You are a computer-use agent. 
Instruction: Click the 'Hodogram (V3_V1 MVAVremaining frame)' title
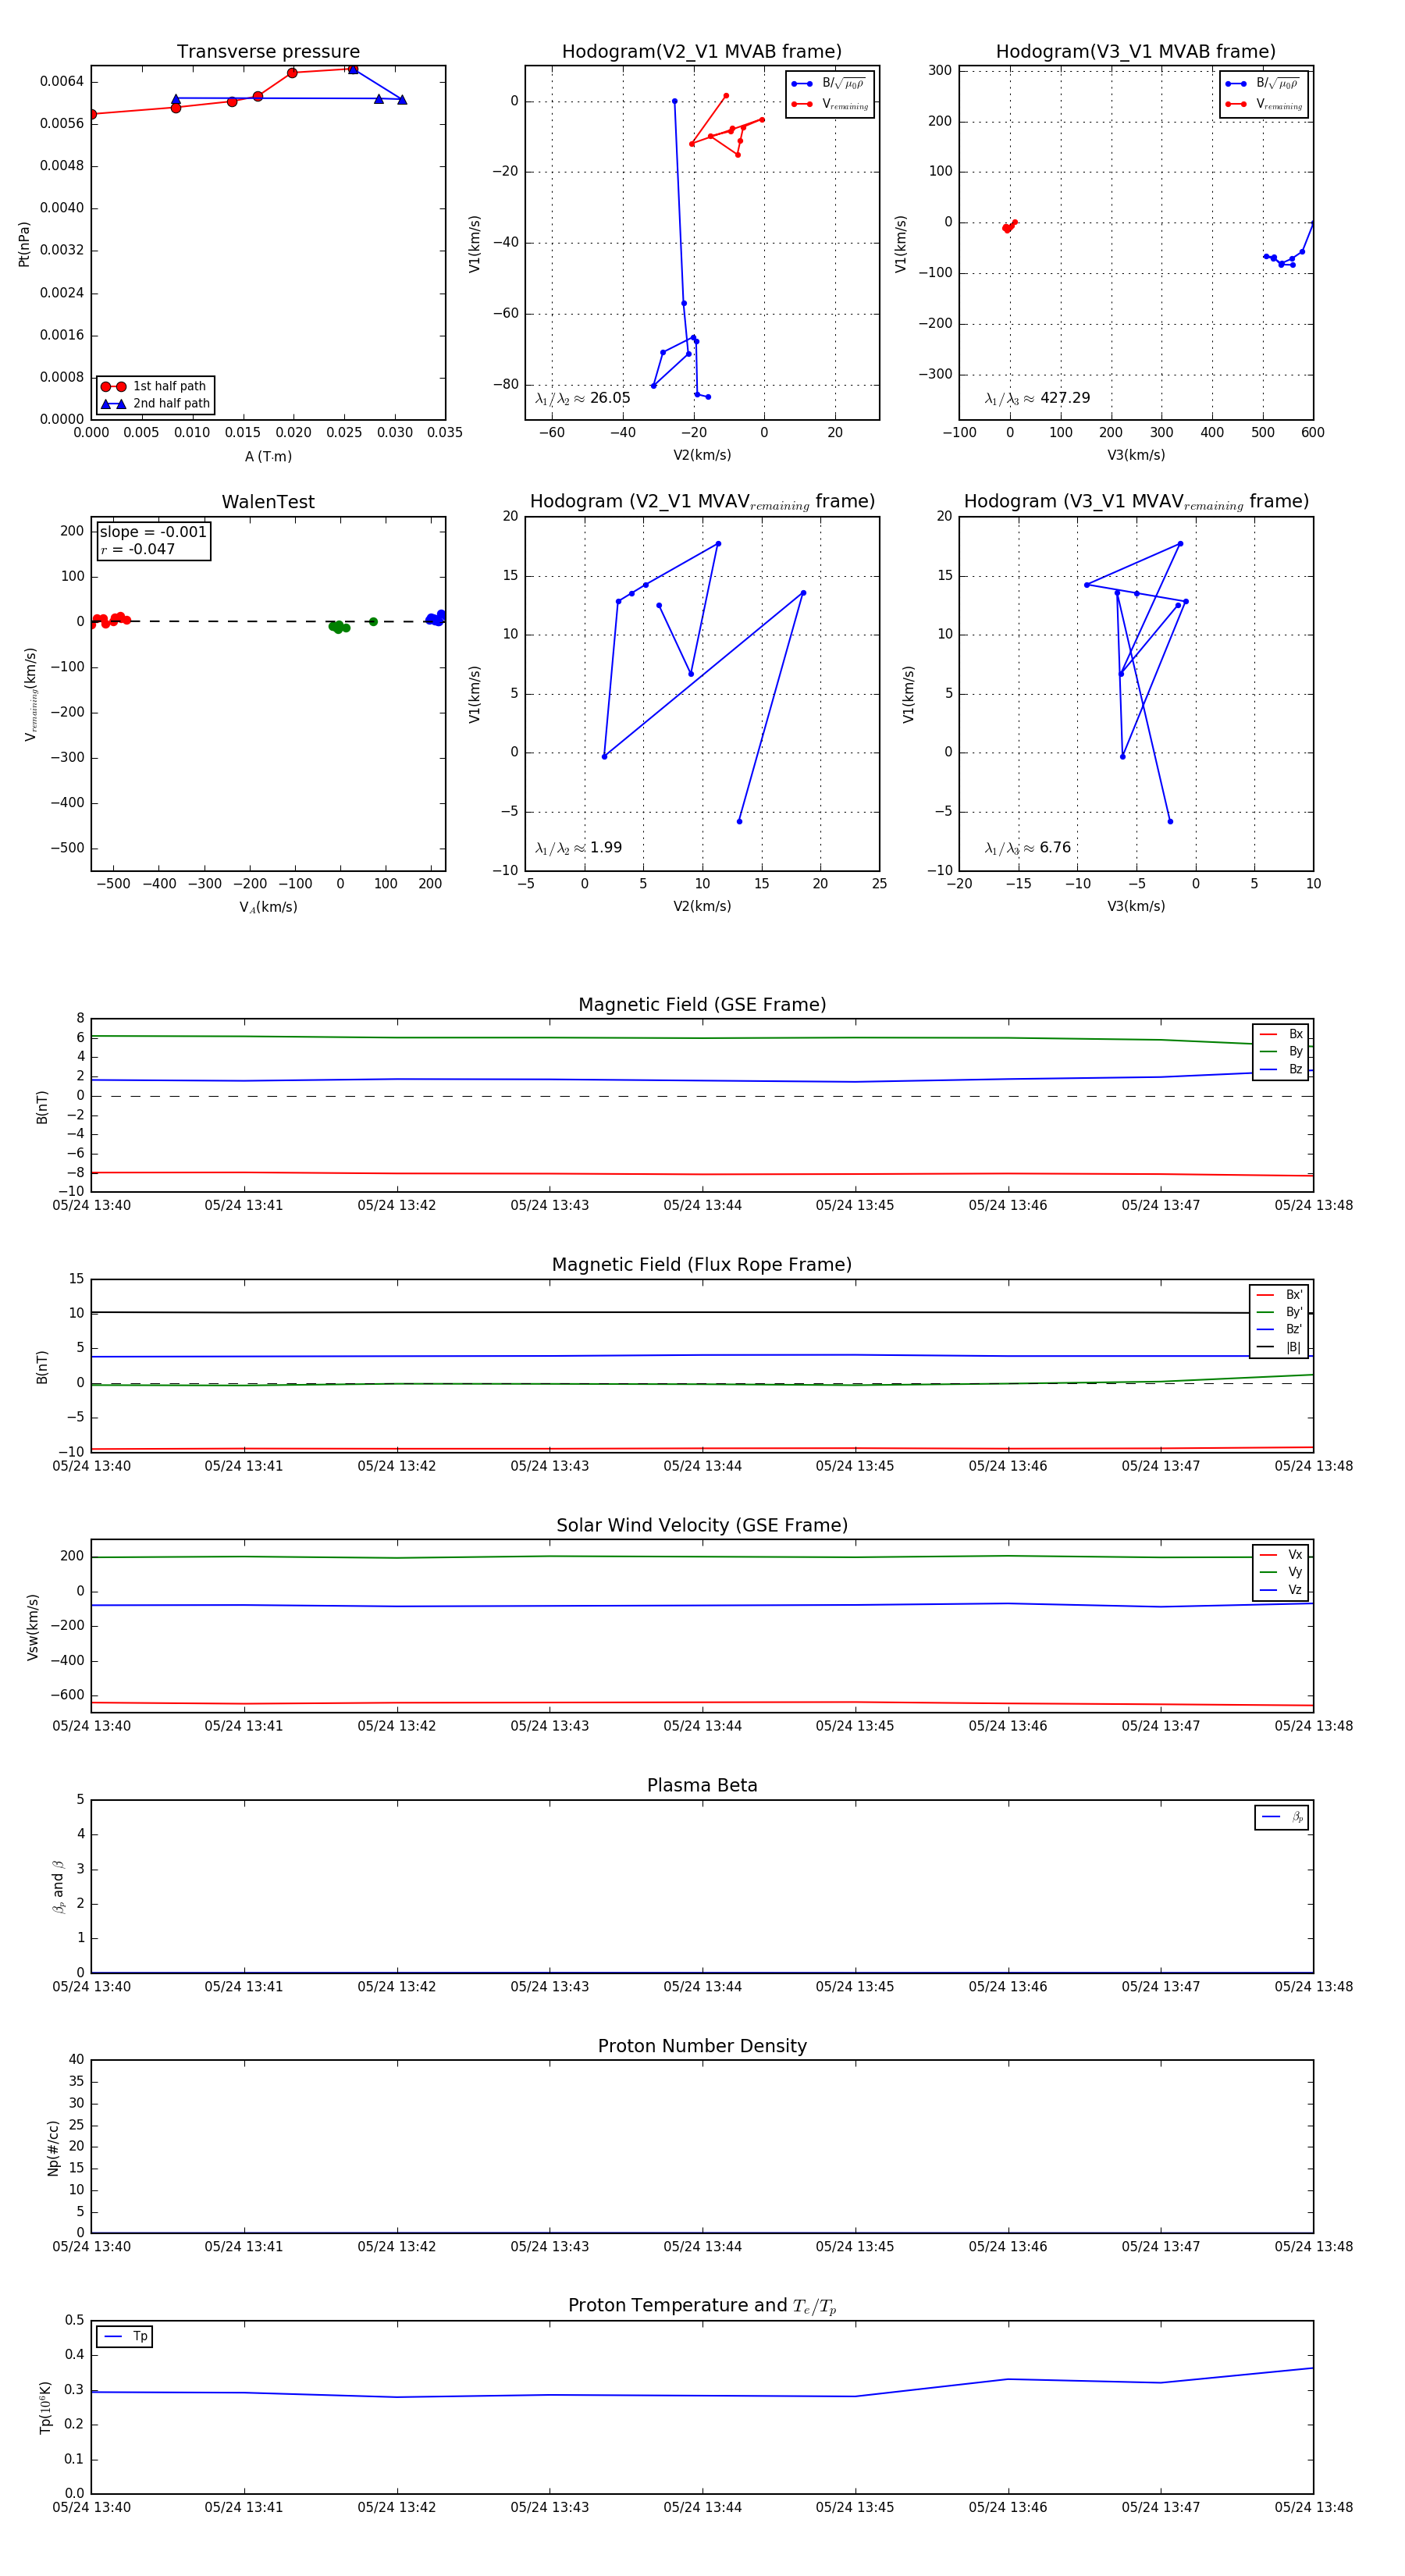(1136, 502)
